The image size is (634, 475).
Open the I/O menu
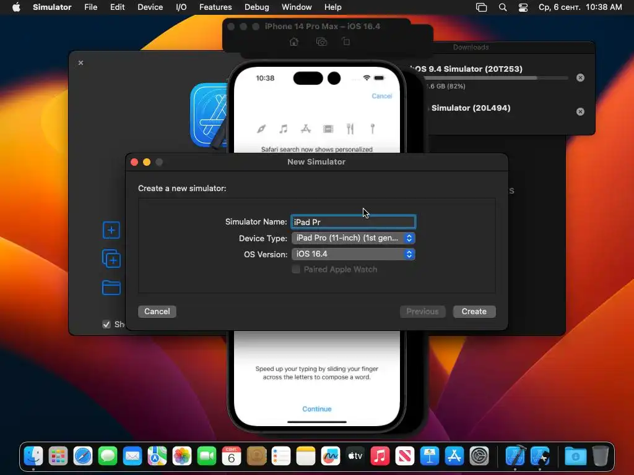(x=181, y=7)
